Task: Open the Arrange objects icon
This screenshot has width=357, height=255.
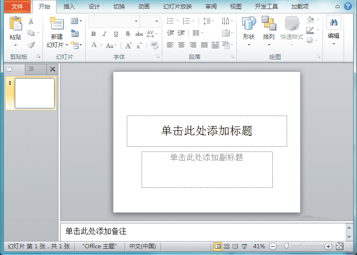Action: coord(269,23)
